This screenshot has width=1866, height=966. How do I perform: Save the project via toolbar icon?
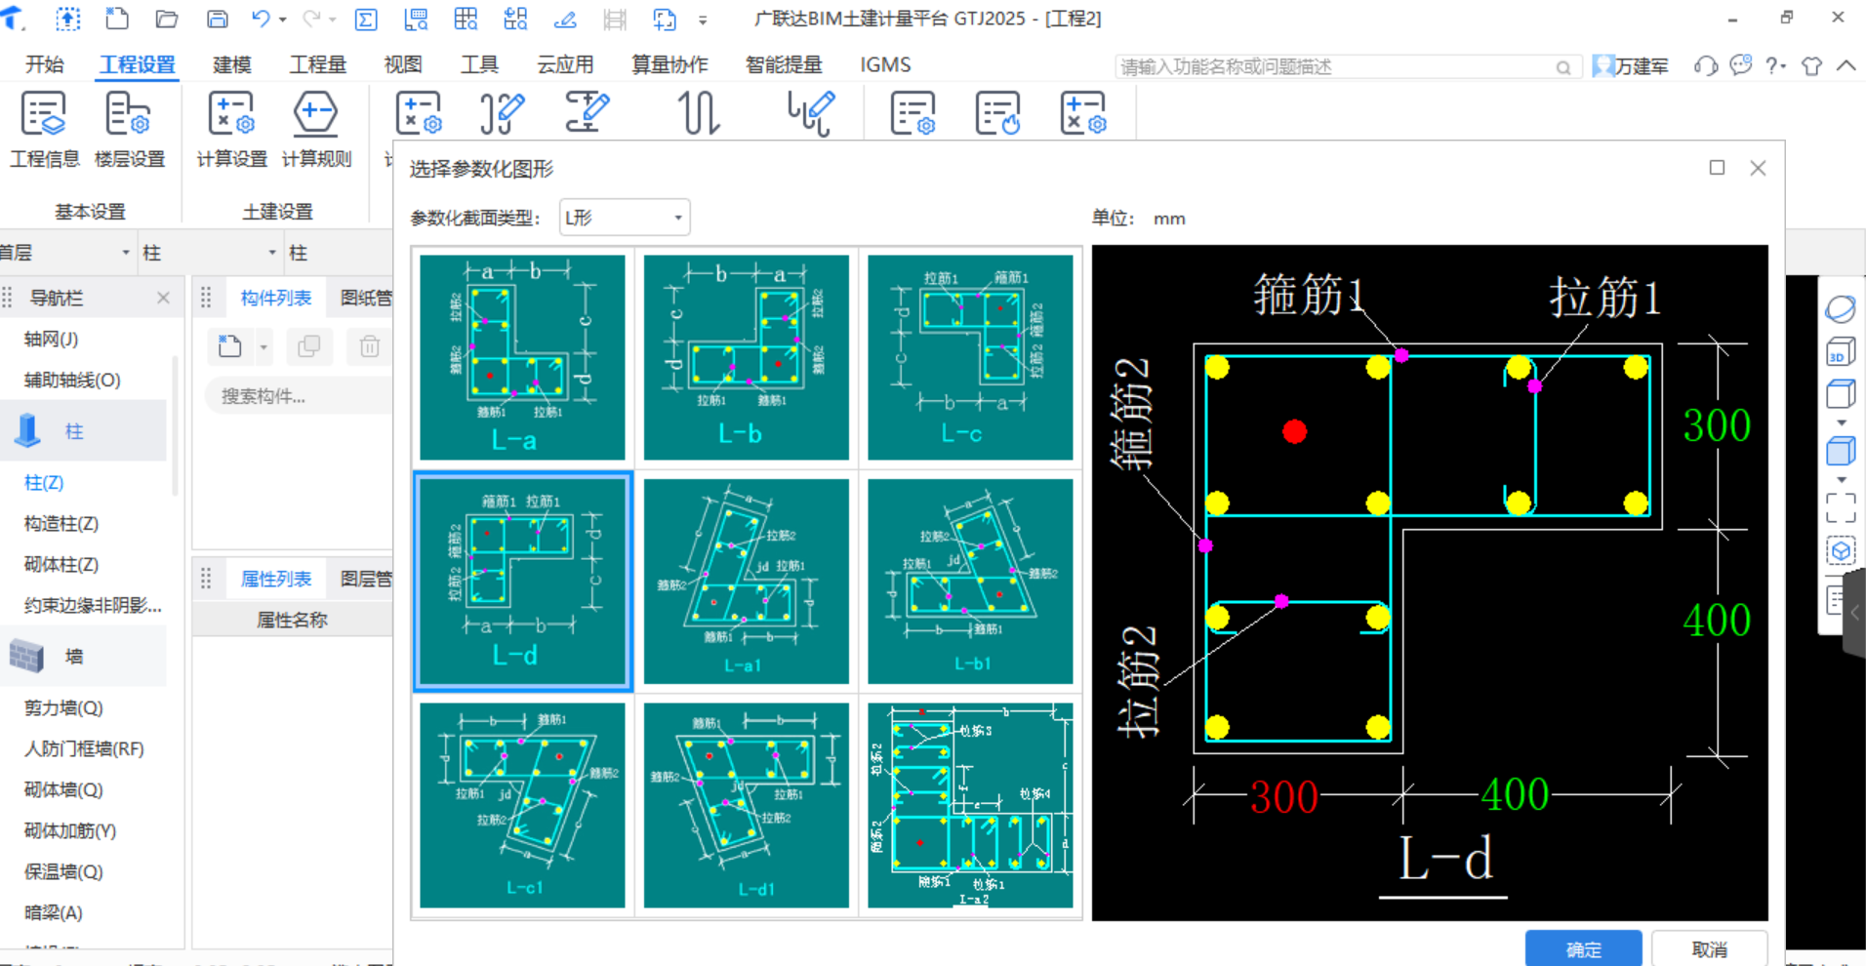click(x=217, y=18)
